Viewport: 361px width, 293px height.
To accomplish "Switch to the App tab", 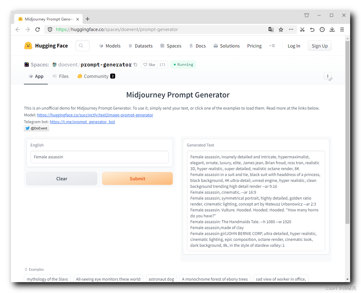I will click(36, 76).
